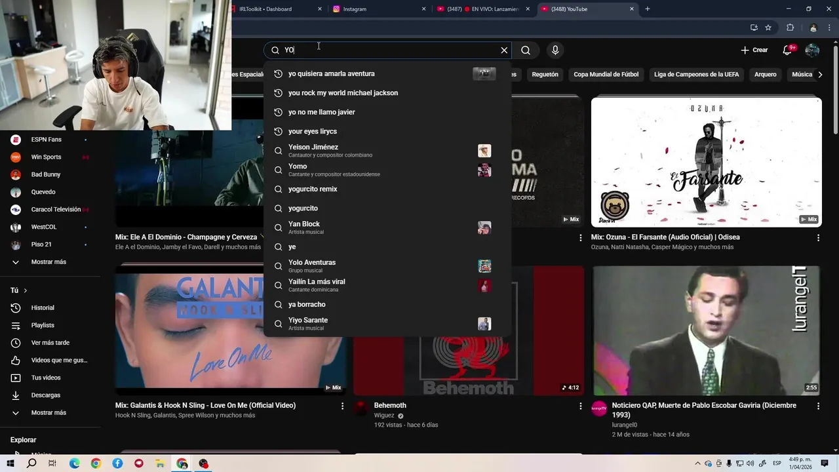
Task: Click the Copa Mundial de Fútbol chip
Action: point(606,75)
